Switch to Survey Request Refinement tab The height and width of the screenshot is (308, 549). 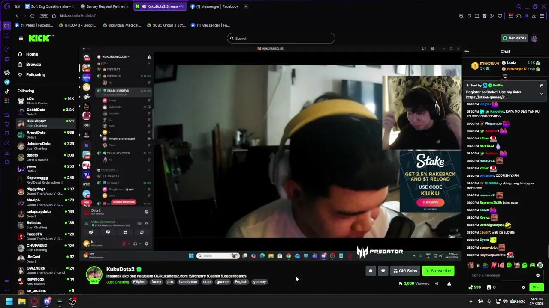[105, 6]
